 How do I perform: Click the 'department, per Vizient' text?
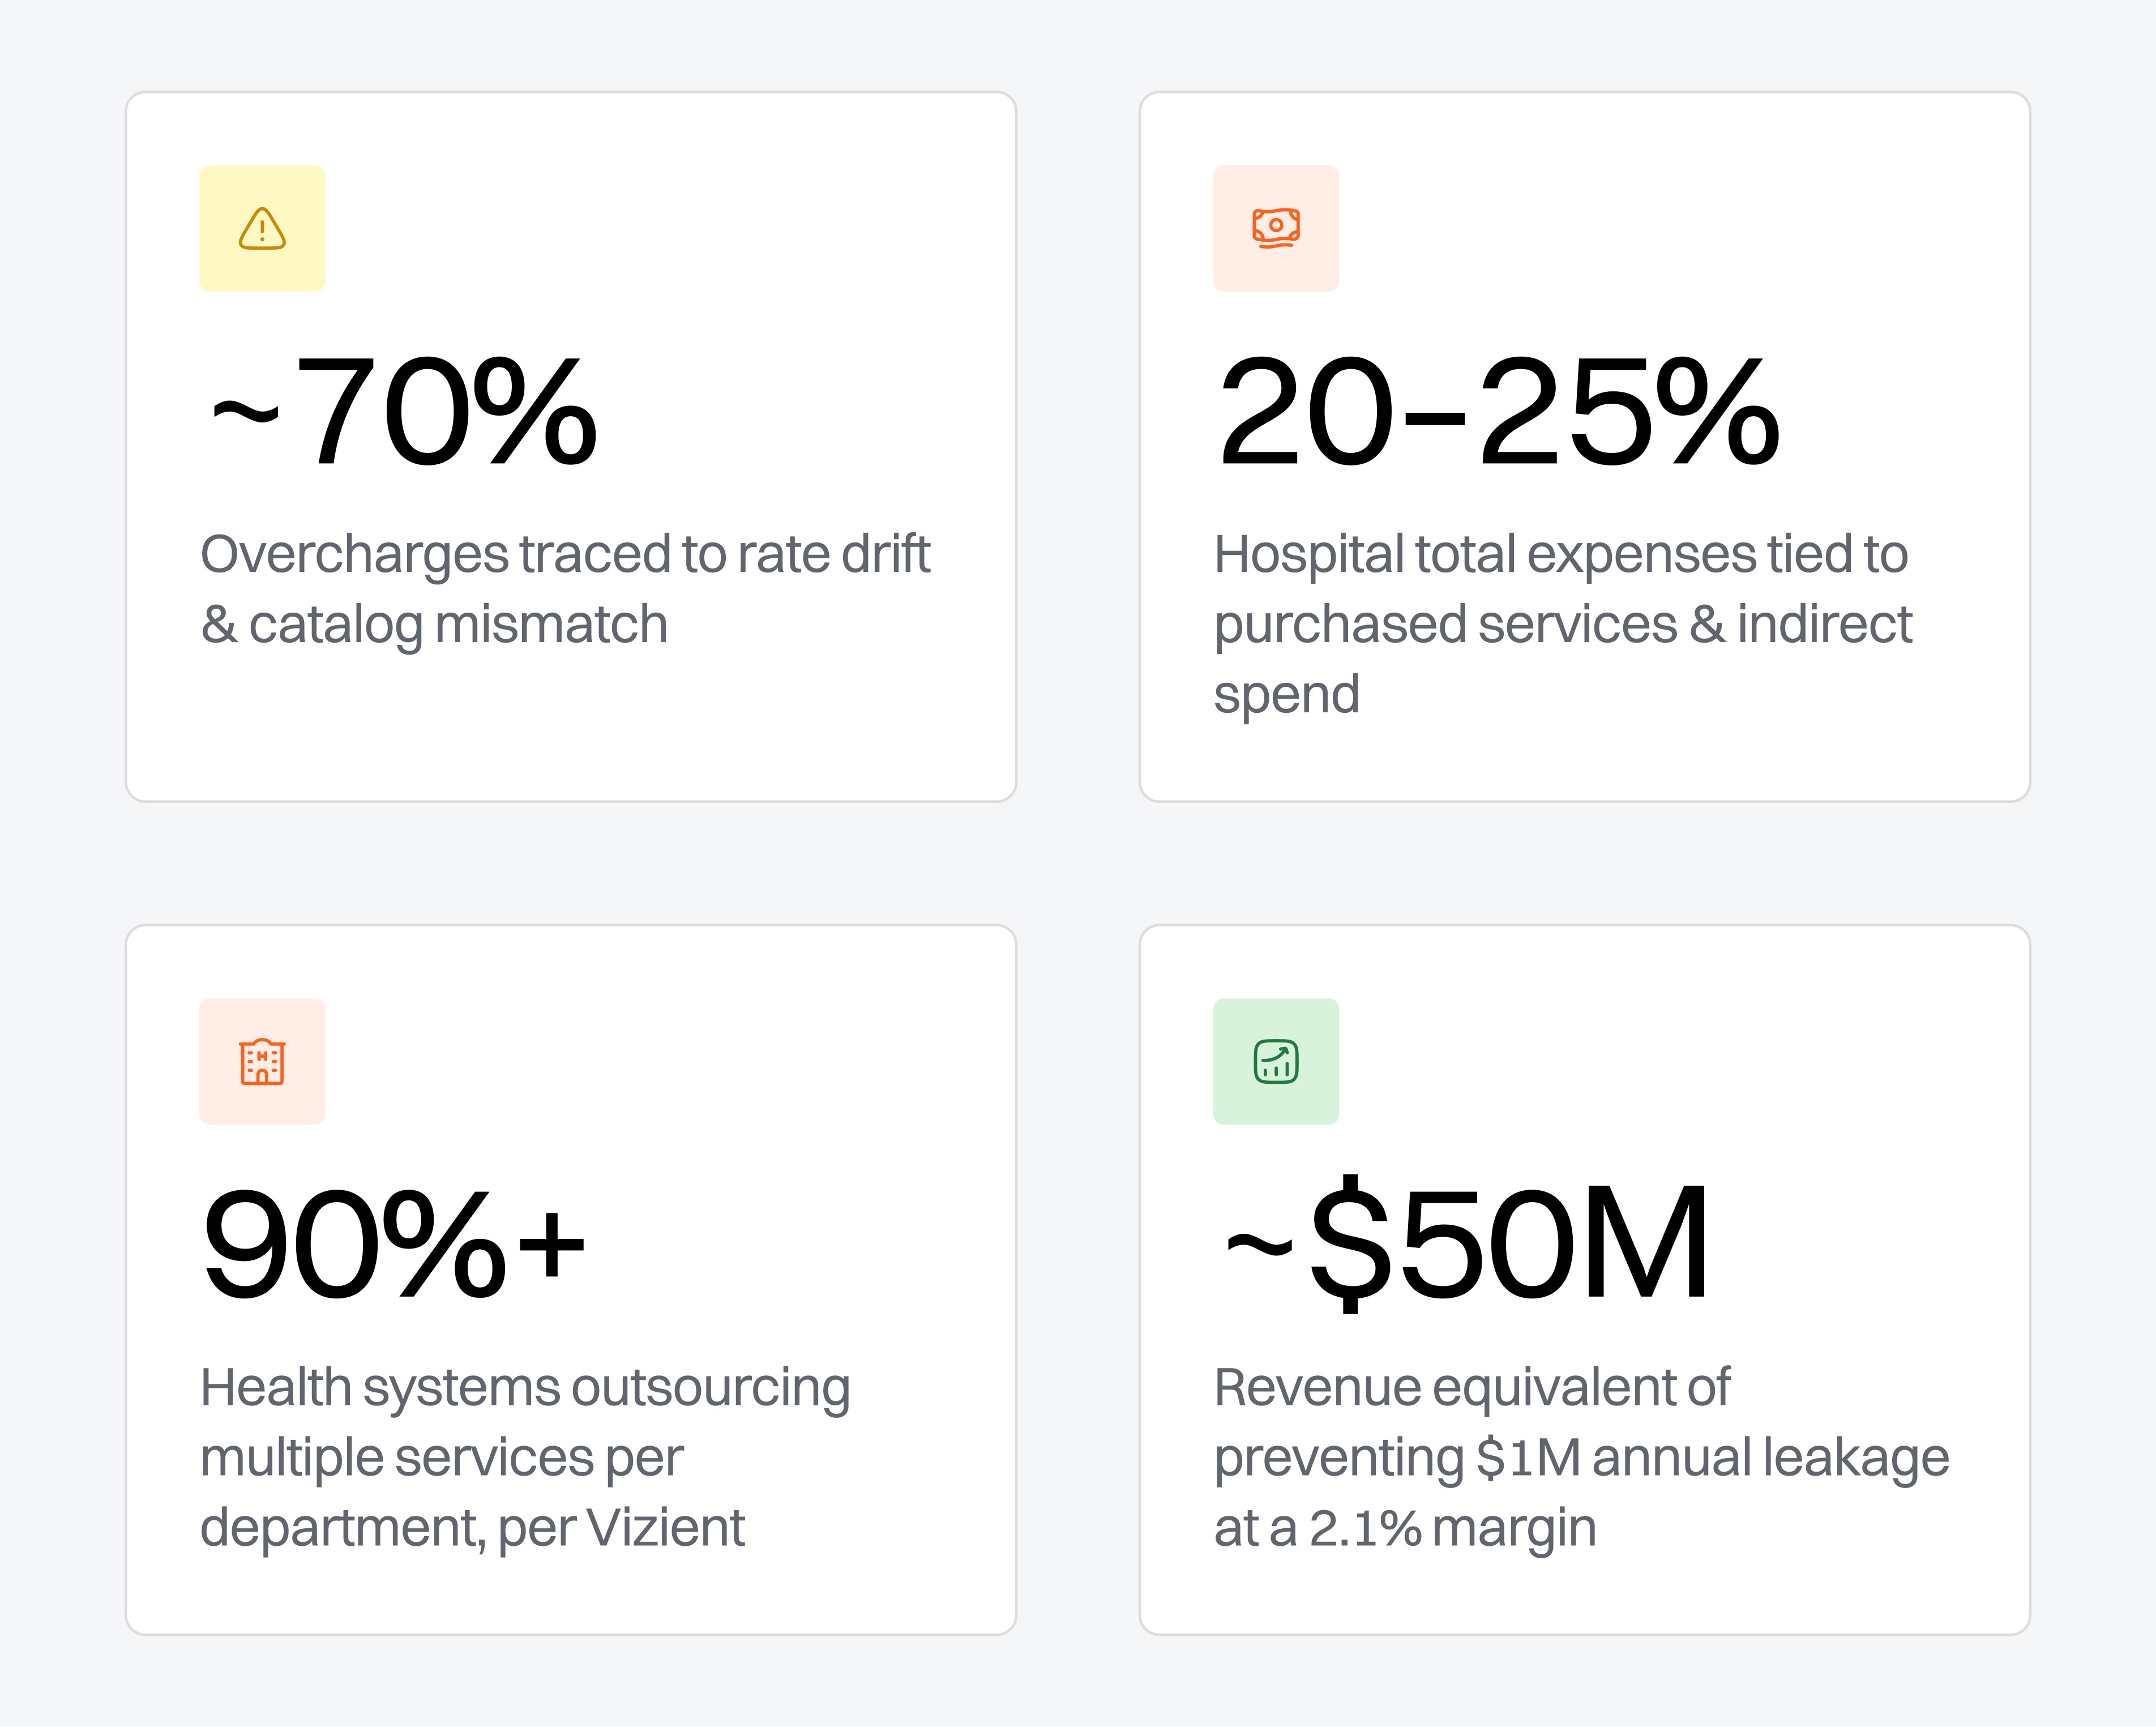point(473,1529)
